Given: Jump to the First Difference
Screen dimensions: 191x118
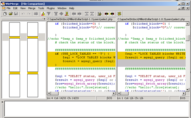Looking at the screenshot, I should click(56, 14).
